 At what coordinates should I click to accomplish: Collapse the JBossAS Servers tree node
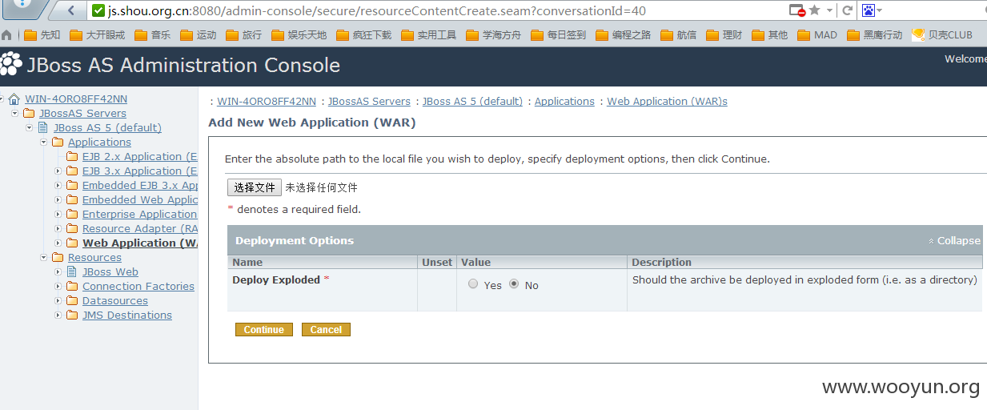pyautogui.click(x=15, y=114)
